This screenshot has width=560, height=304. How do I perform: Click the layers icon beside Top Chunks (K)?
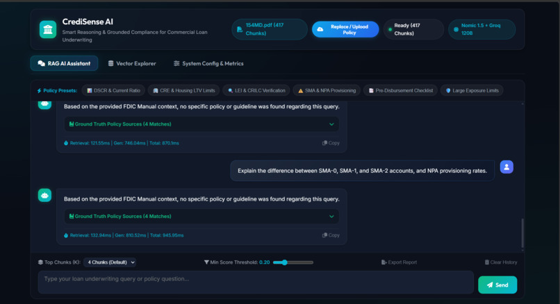pos(40,262)
